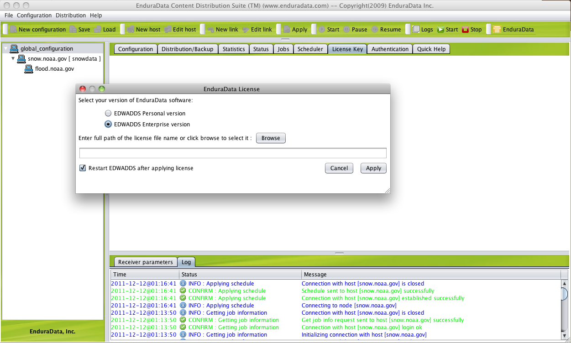This screenshot has height=343, width=571.
Task: Click the info icon on 'Connection with host [snow.noaa.gov] is closed' first row
Action: click(x=183, y=284)
